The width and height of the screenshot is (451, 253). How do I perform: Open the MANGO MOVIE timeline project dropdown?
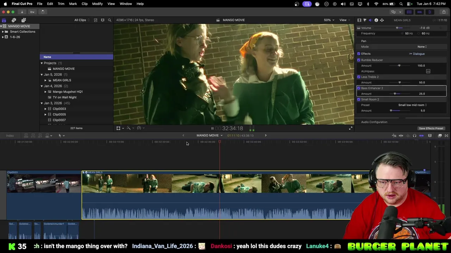(x=209, y=135)
